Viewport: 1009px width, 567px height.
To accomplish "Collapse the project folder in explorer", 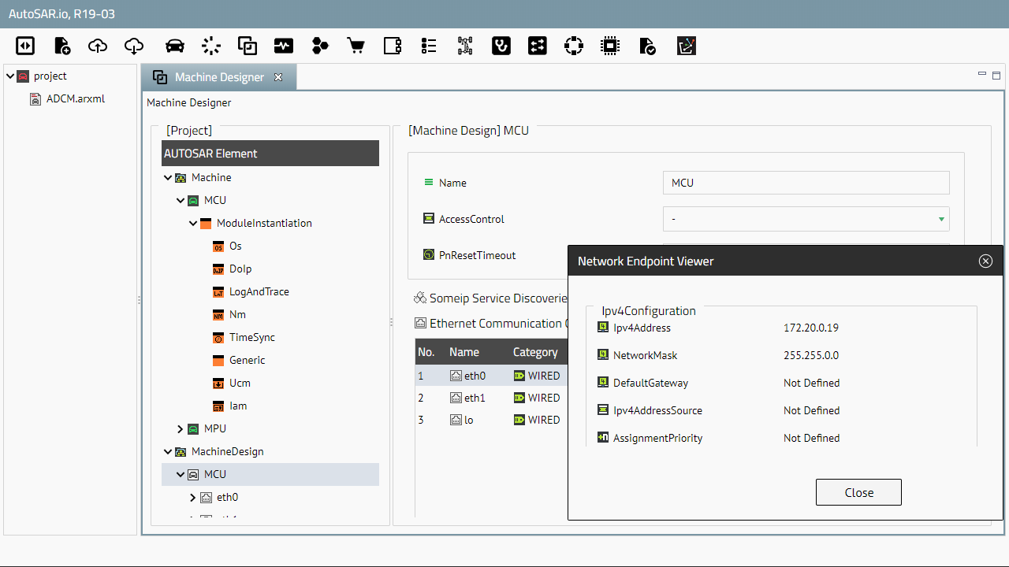I will click(10, 76).
